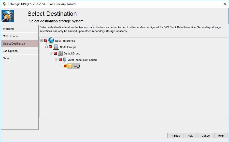Click the DefaultGroup server icon
This screenshot has height=142, width=229.
pos(60,53)
